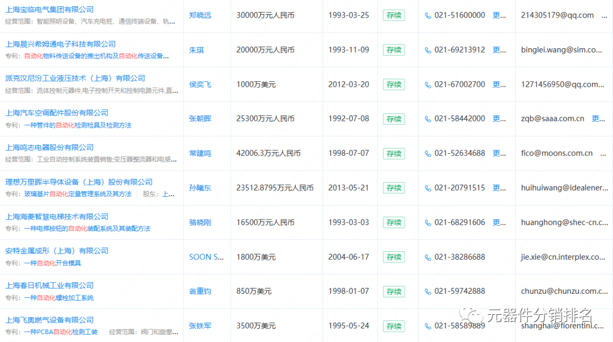This screenshot has width=613, height=342.
Task: Click phone icon beside 021-20791515
Action: pyautogui.click(x=428, y=188)
